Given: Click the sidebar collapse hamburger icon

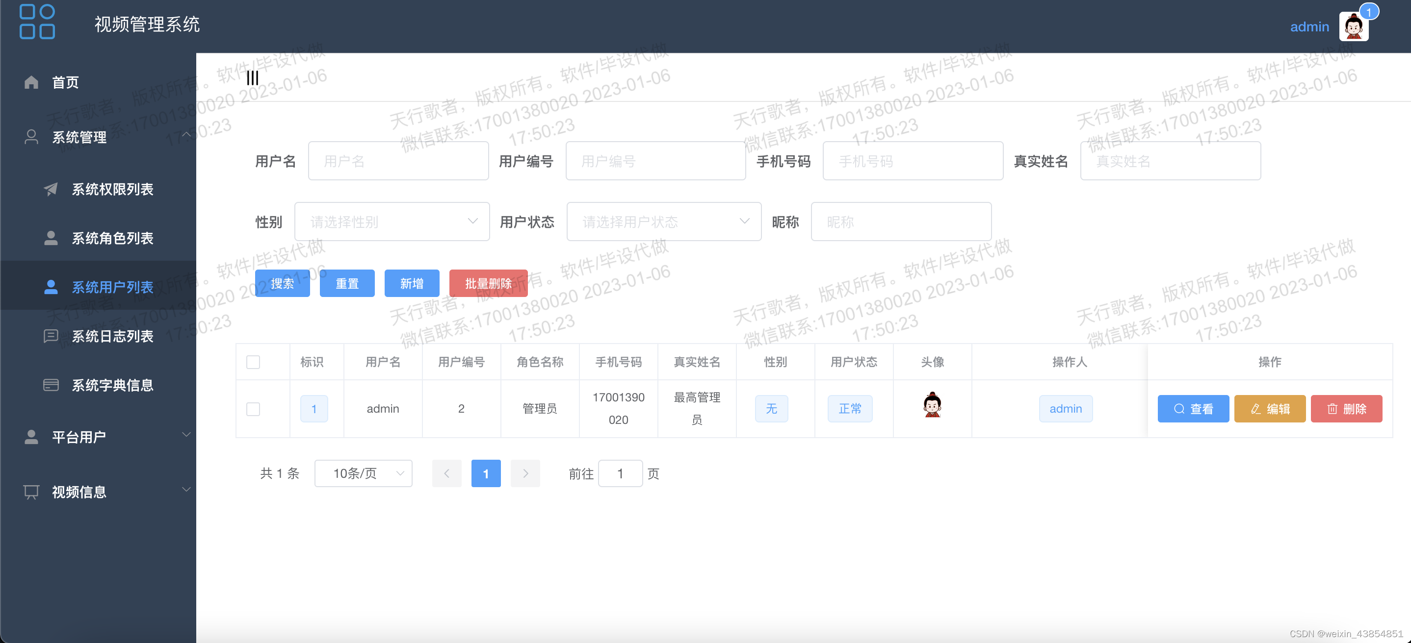Looking at the screenshot, I should click(253, 78).
